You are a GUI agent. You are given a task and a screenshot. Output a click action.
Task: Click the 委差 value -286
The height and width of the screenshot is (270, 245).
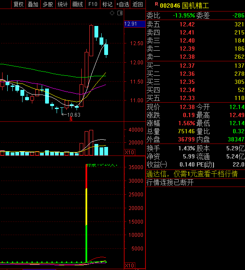(238, 16)
